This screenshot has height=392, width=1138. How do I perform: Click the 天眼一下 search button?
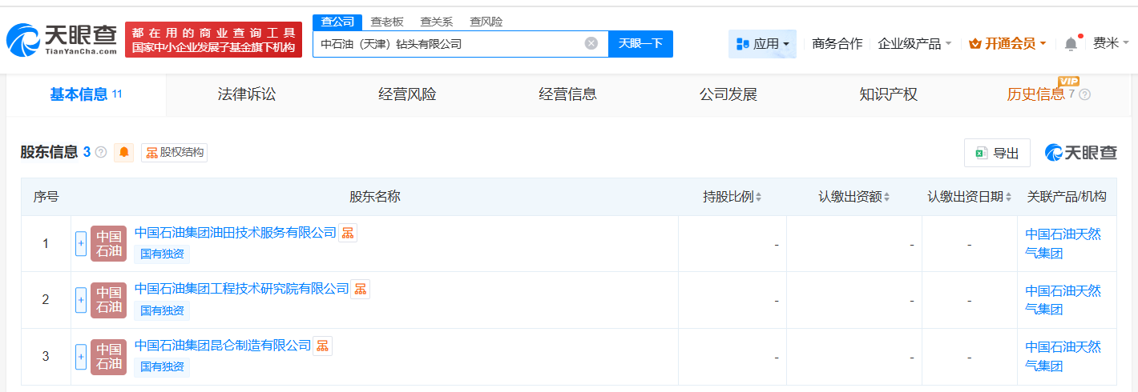pos(640,44)
